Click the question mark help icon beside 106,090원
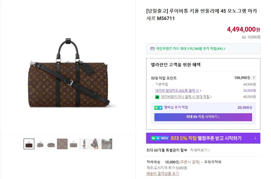271x179 pixels. (254, 78)
